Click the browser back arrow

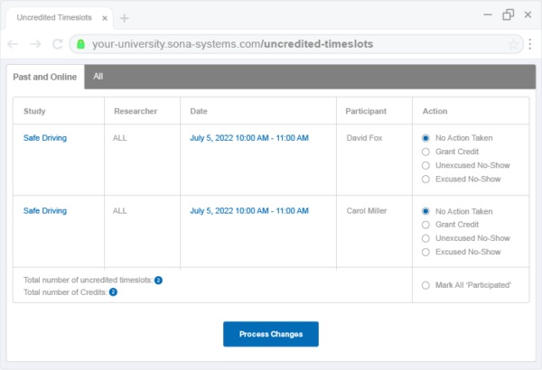pos(14,43)
